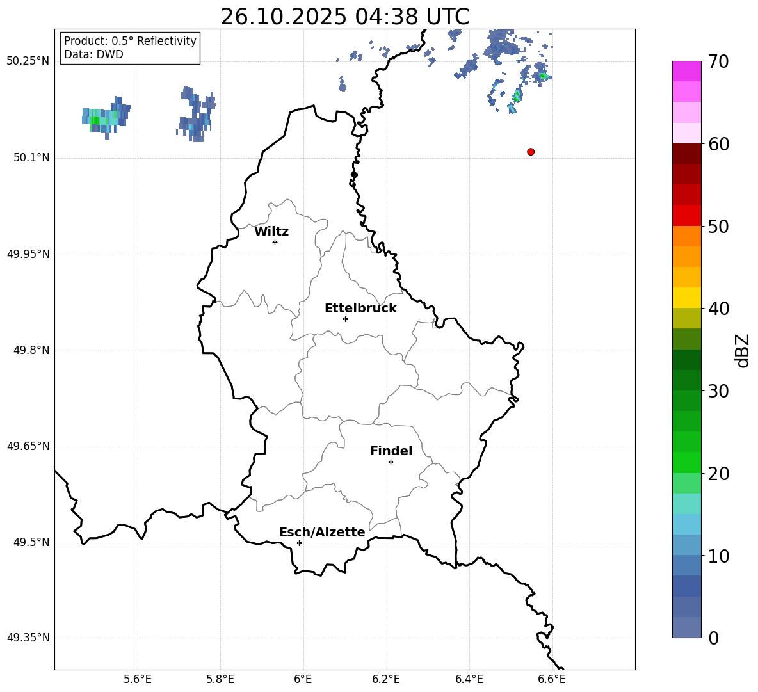758x692 pixels.
Task: Click the 49.8°N latitude label
Action: (31, 350)
